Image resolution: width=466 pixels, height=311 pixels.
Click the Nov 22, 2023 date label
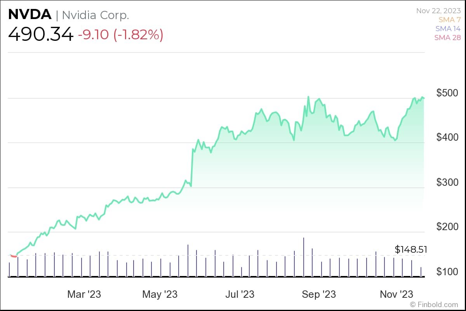(x=439, y=11)
